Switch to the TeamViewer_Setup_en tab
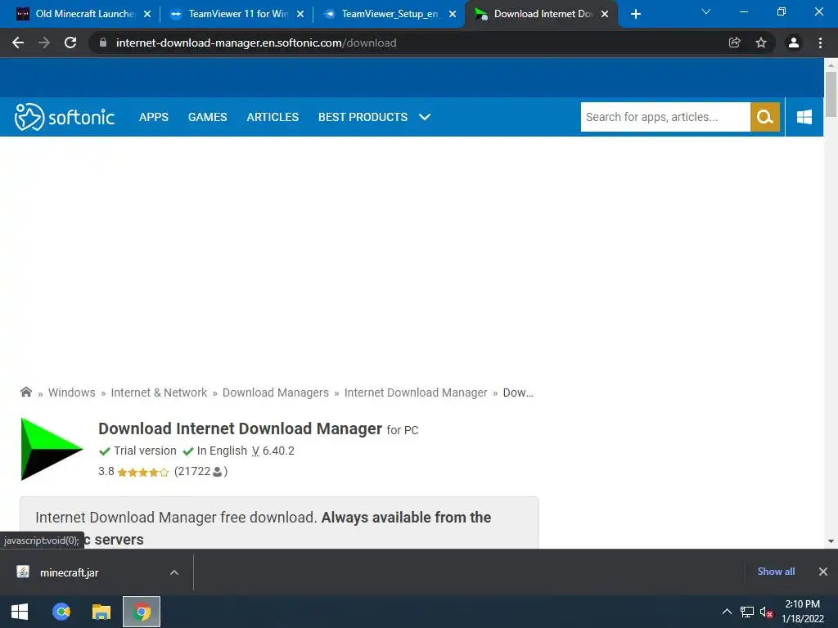The width and height of the screenshot is (838, 628). click(x=389, y=14)
